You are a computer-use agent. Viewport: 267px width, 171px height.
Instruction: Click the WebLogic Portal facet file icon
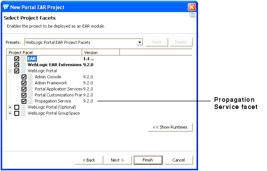(x=23, y=71)
